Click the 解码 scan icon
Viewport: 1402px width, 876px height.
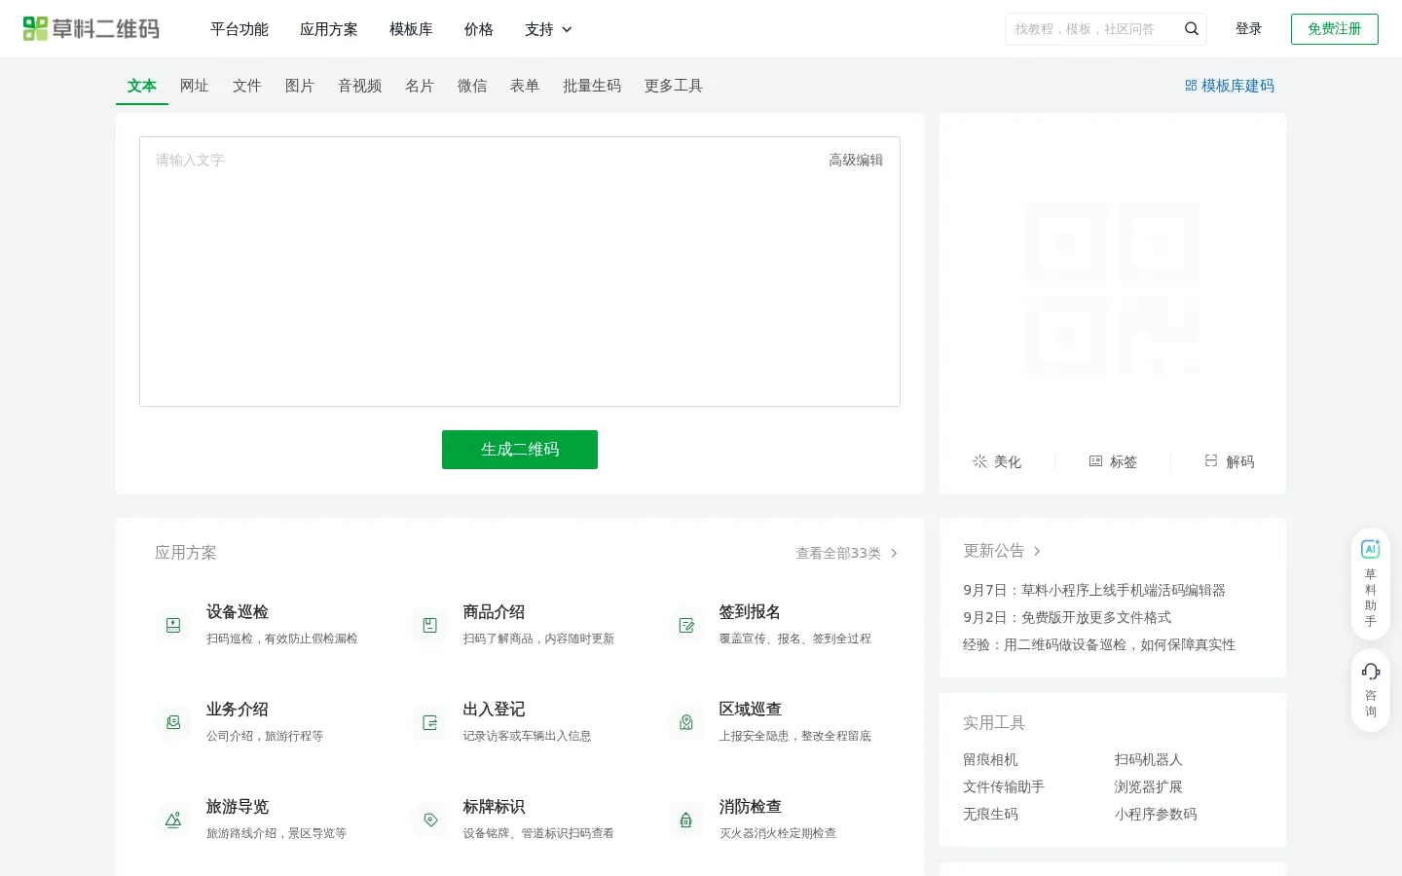(x=1211, y=460)
